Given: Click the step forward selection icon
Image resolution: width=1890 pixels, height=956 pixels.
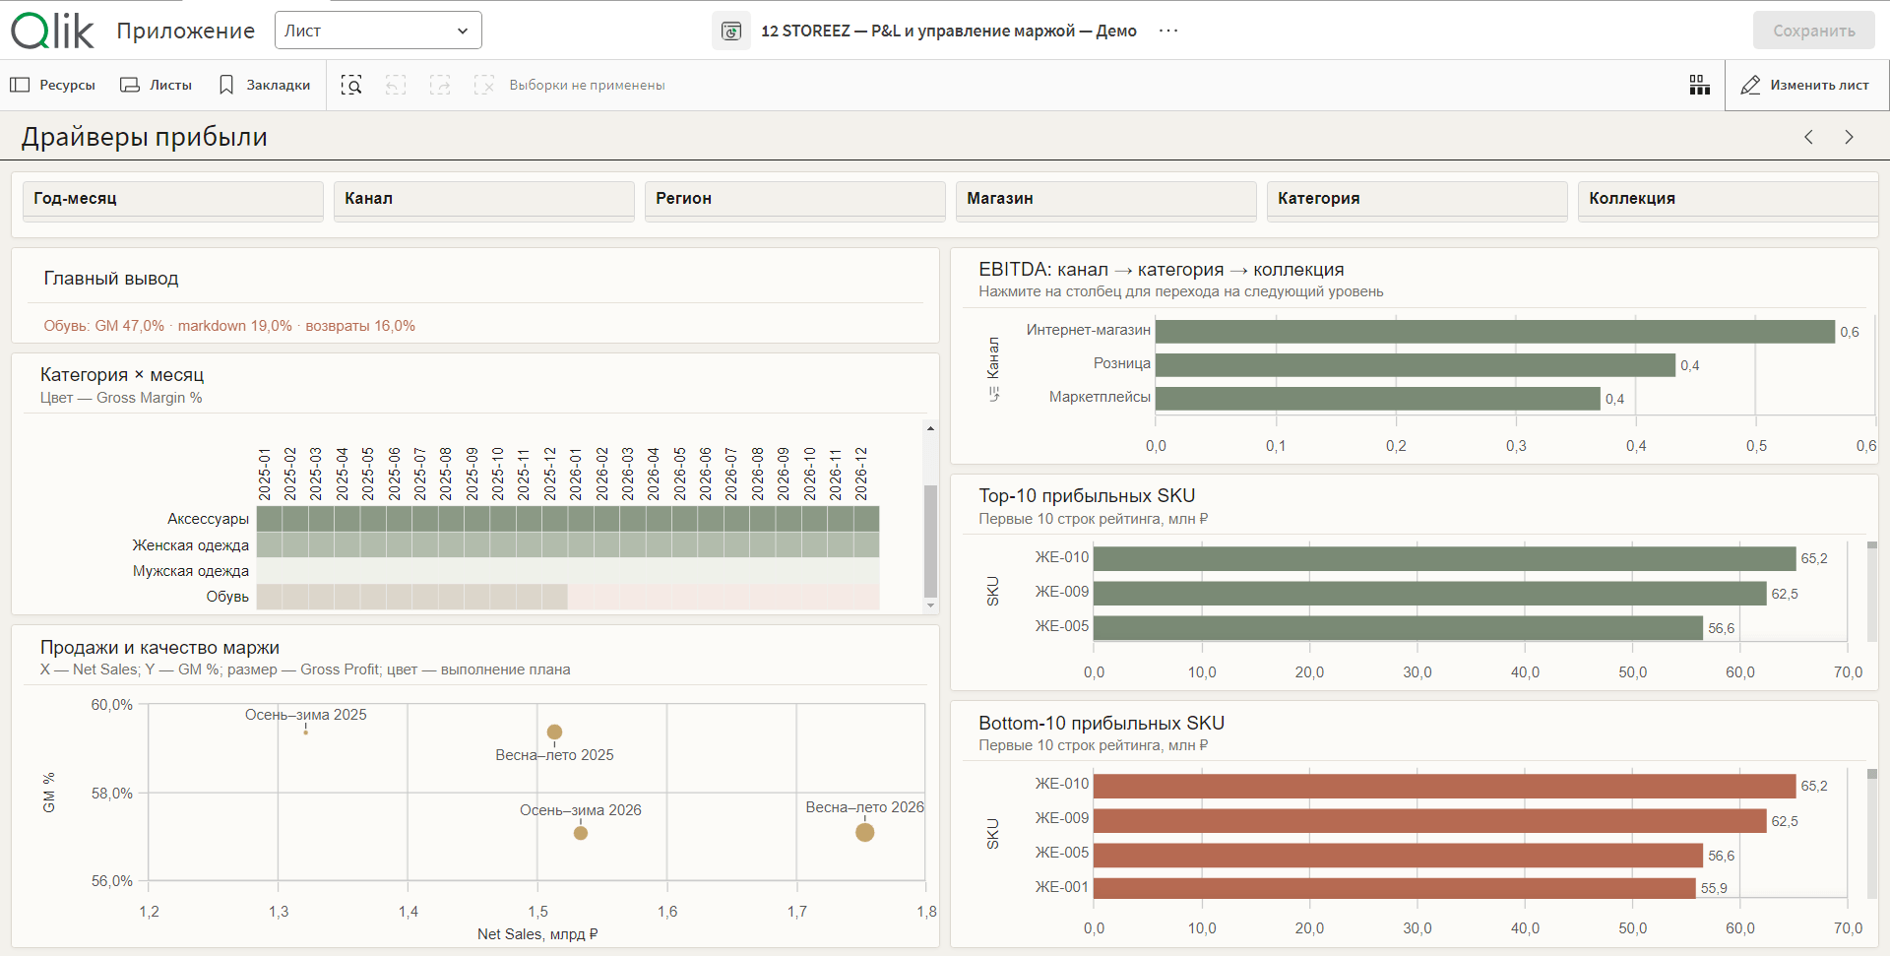Looking at the screenshot, I should pyautogui.click(x=440, y=86).
